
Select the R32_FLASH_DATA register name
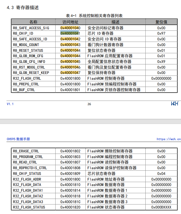(27, 185)
